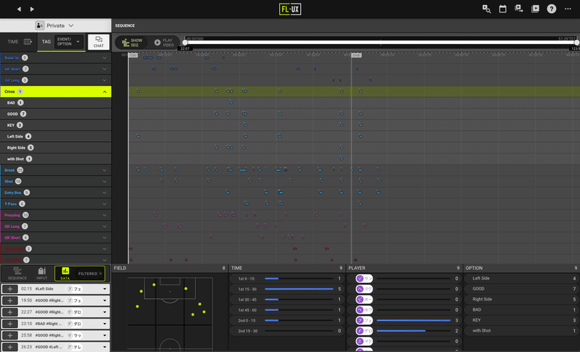Viewport: 580px width, 352px height.
Task: Switch to the DATA bottom tab
Action: click(x=65, y=274)
